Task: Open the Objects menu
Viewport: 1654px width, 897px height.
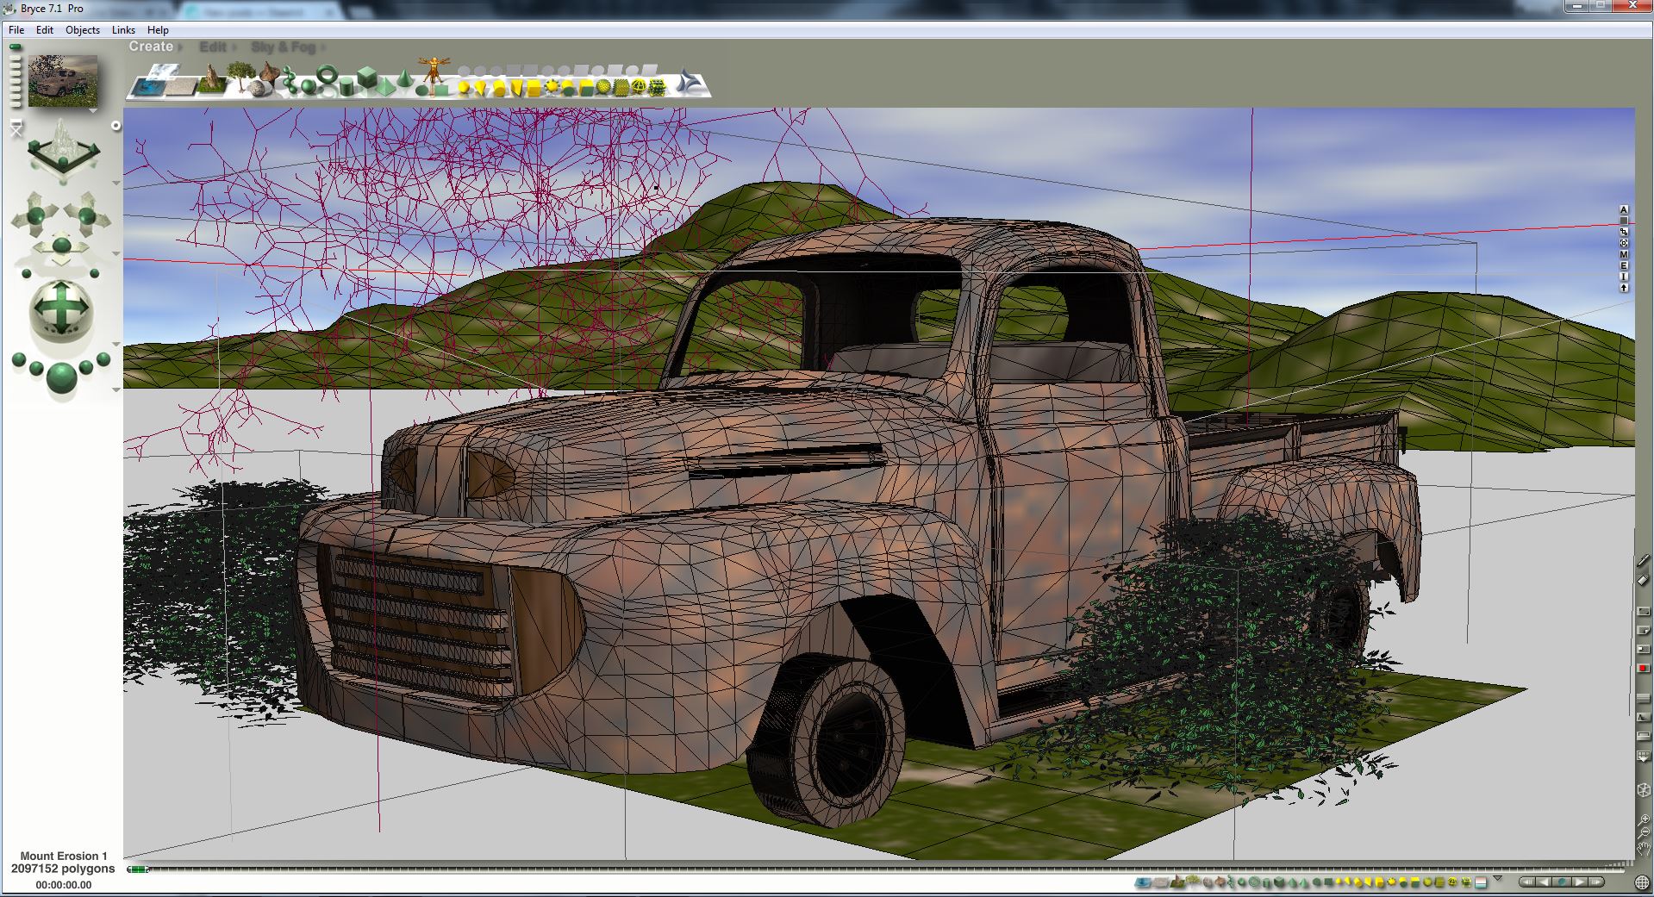Action: (x=83, y=29)
